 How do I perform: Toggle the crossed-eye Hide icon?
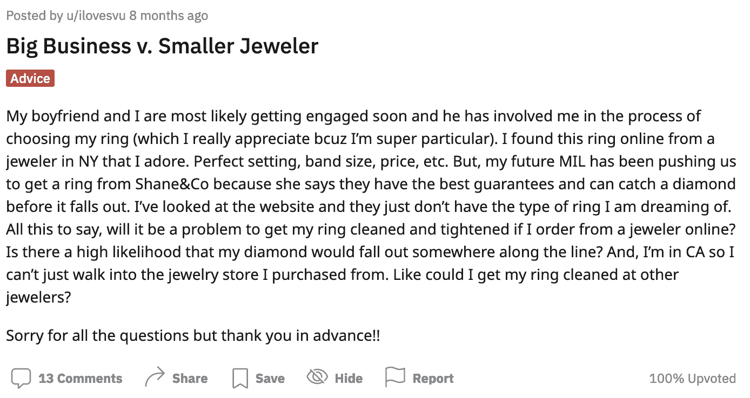[x=317, y=378]
